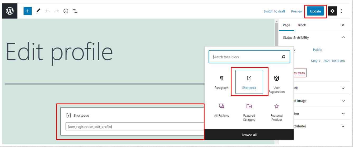Open the List View icon
This screenshot has width=353, height=147.
[75, 11]
